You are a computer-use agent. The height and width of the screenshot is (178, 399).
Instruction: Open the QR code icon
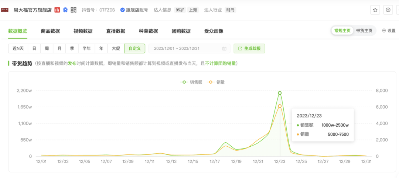[74, 10]
